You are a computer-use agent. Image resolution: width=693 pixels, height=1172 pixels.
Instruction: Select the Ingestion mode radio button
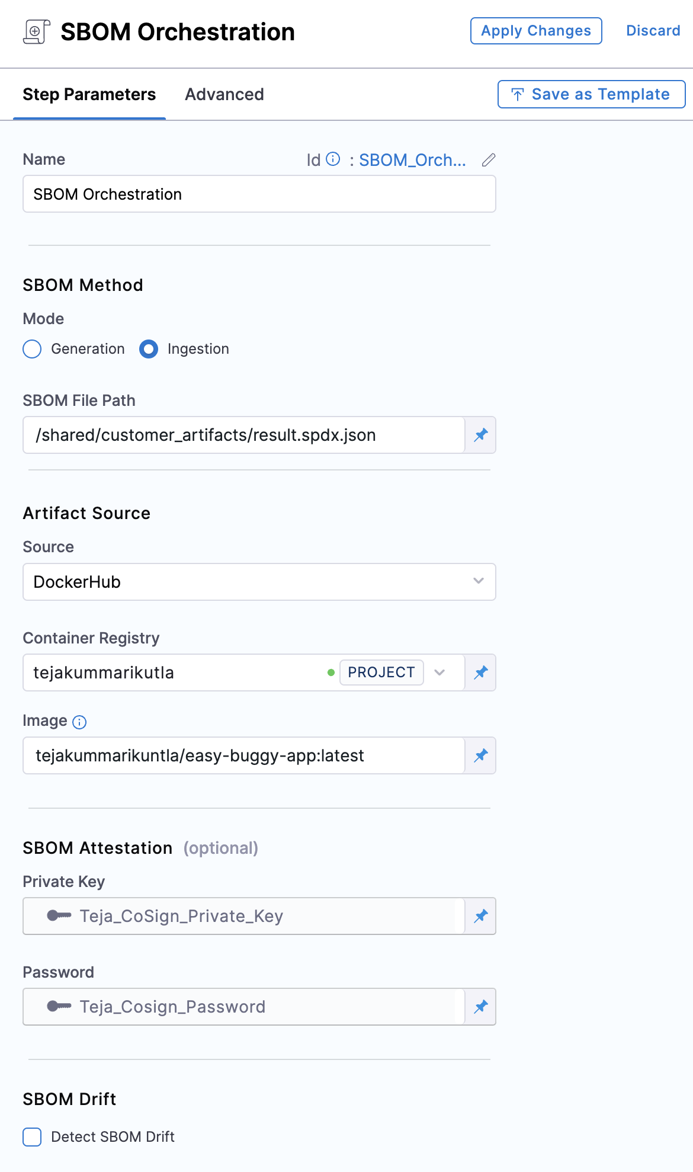(x=149, y=349)
